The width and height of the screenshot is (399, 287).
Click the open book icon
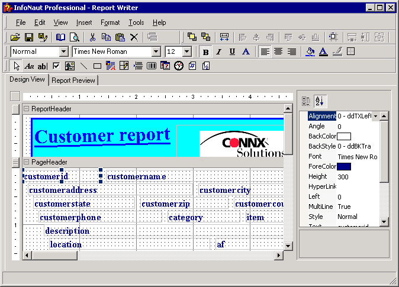[60, 37]
